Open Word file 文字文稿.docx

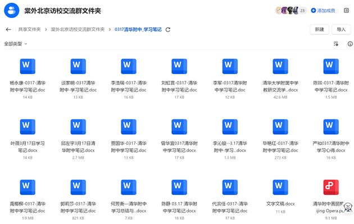click(280, 188)
